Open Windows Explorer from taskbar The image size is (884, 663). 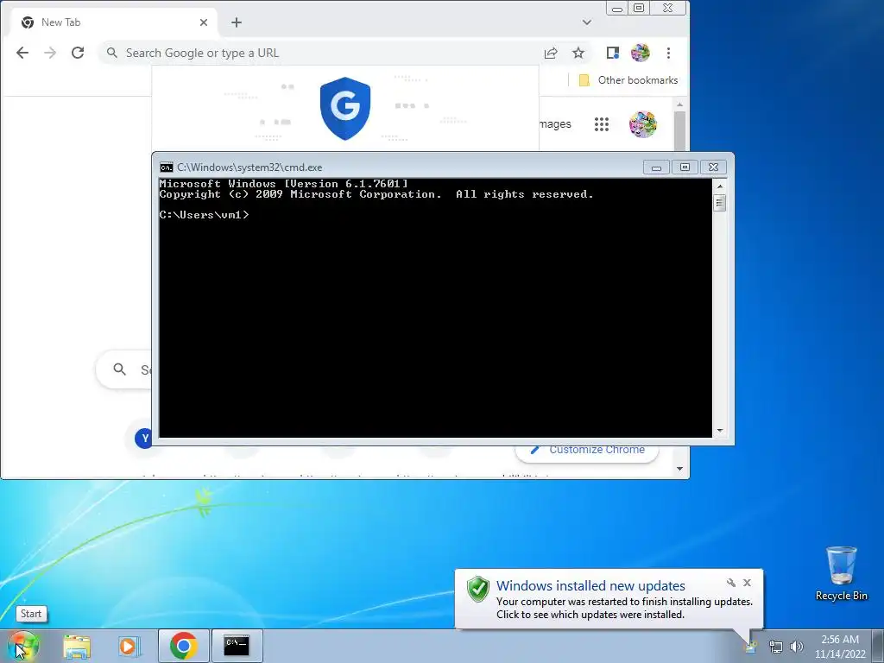point(77,646)
